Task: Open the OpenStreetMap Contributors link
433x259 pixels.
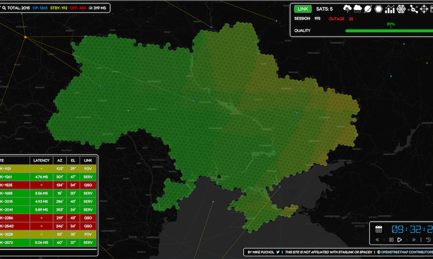Action: pyautogui.click(x=403, y=252)
